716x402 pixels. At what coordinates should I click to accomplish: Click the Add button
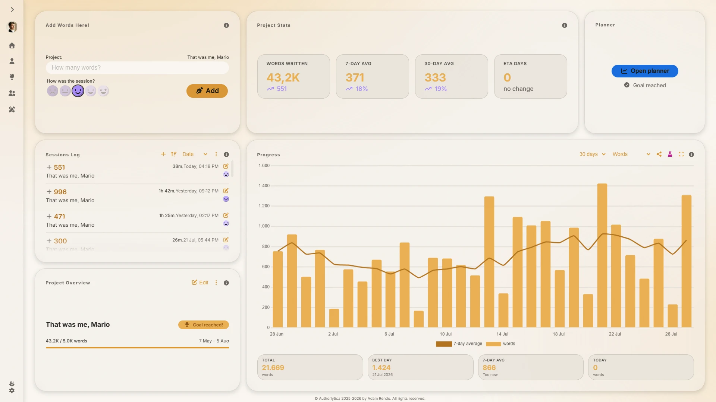207,91
